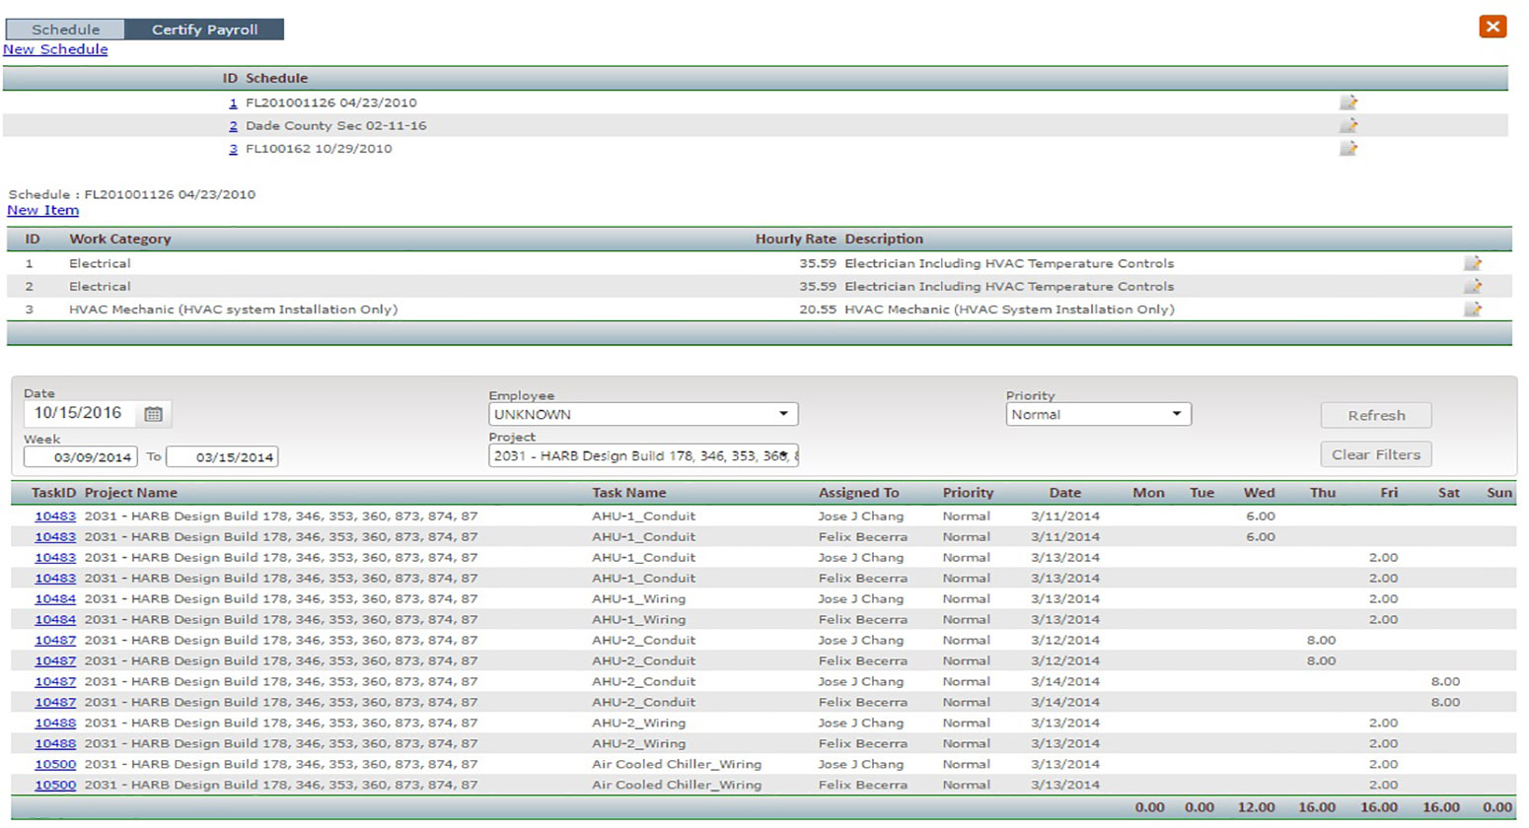
Task: Edit the HVAC Mechanic work category item
Action: point(1472,310)
